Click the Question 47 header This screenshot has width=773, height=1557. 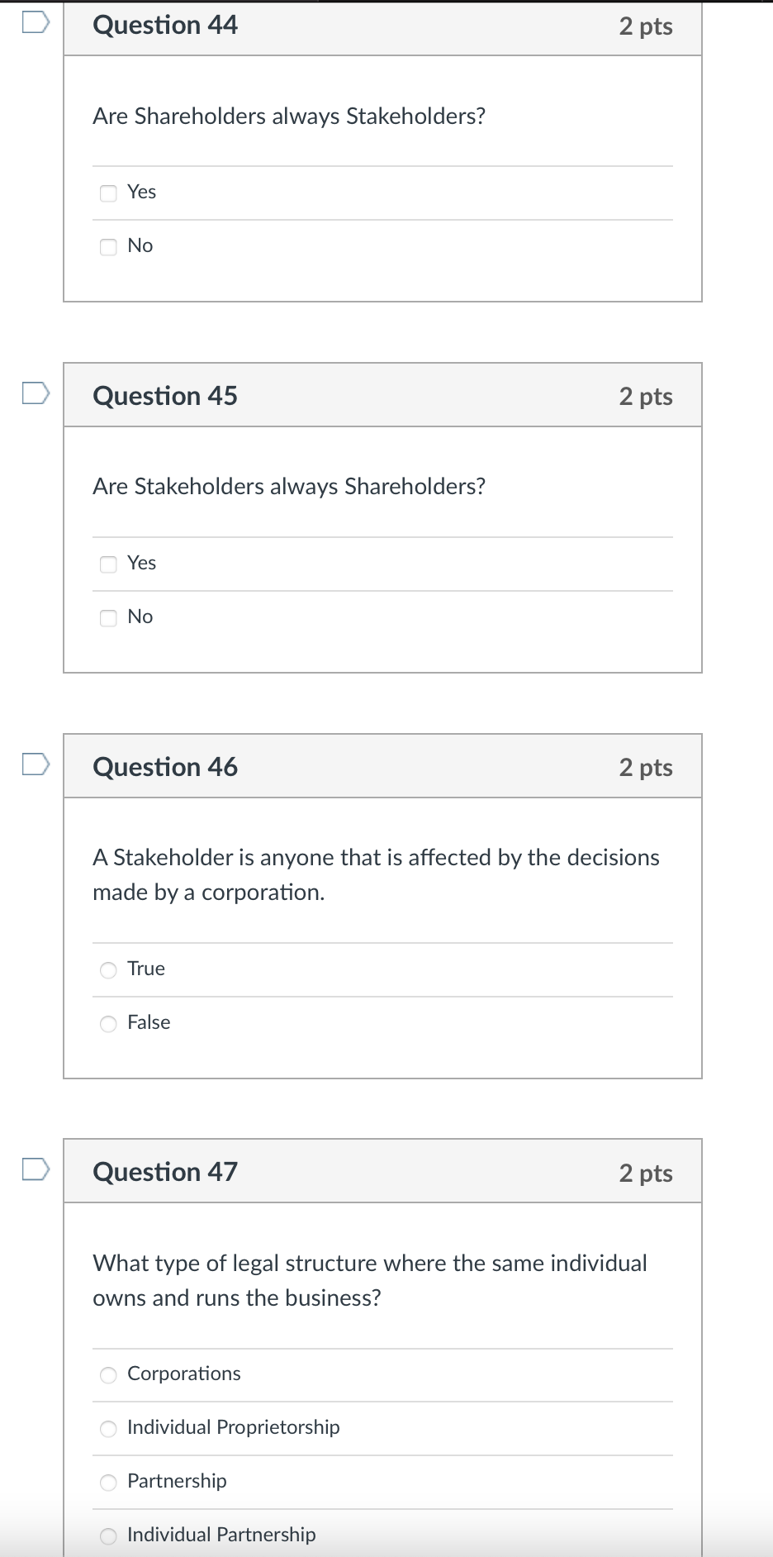(165, 1170)
